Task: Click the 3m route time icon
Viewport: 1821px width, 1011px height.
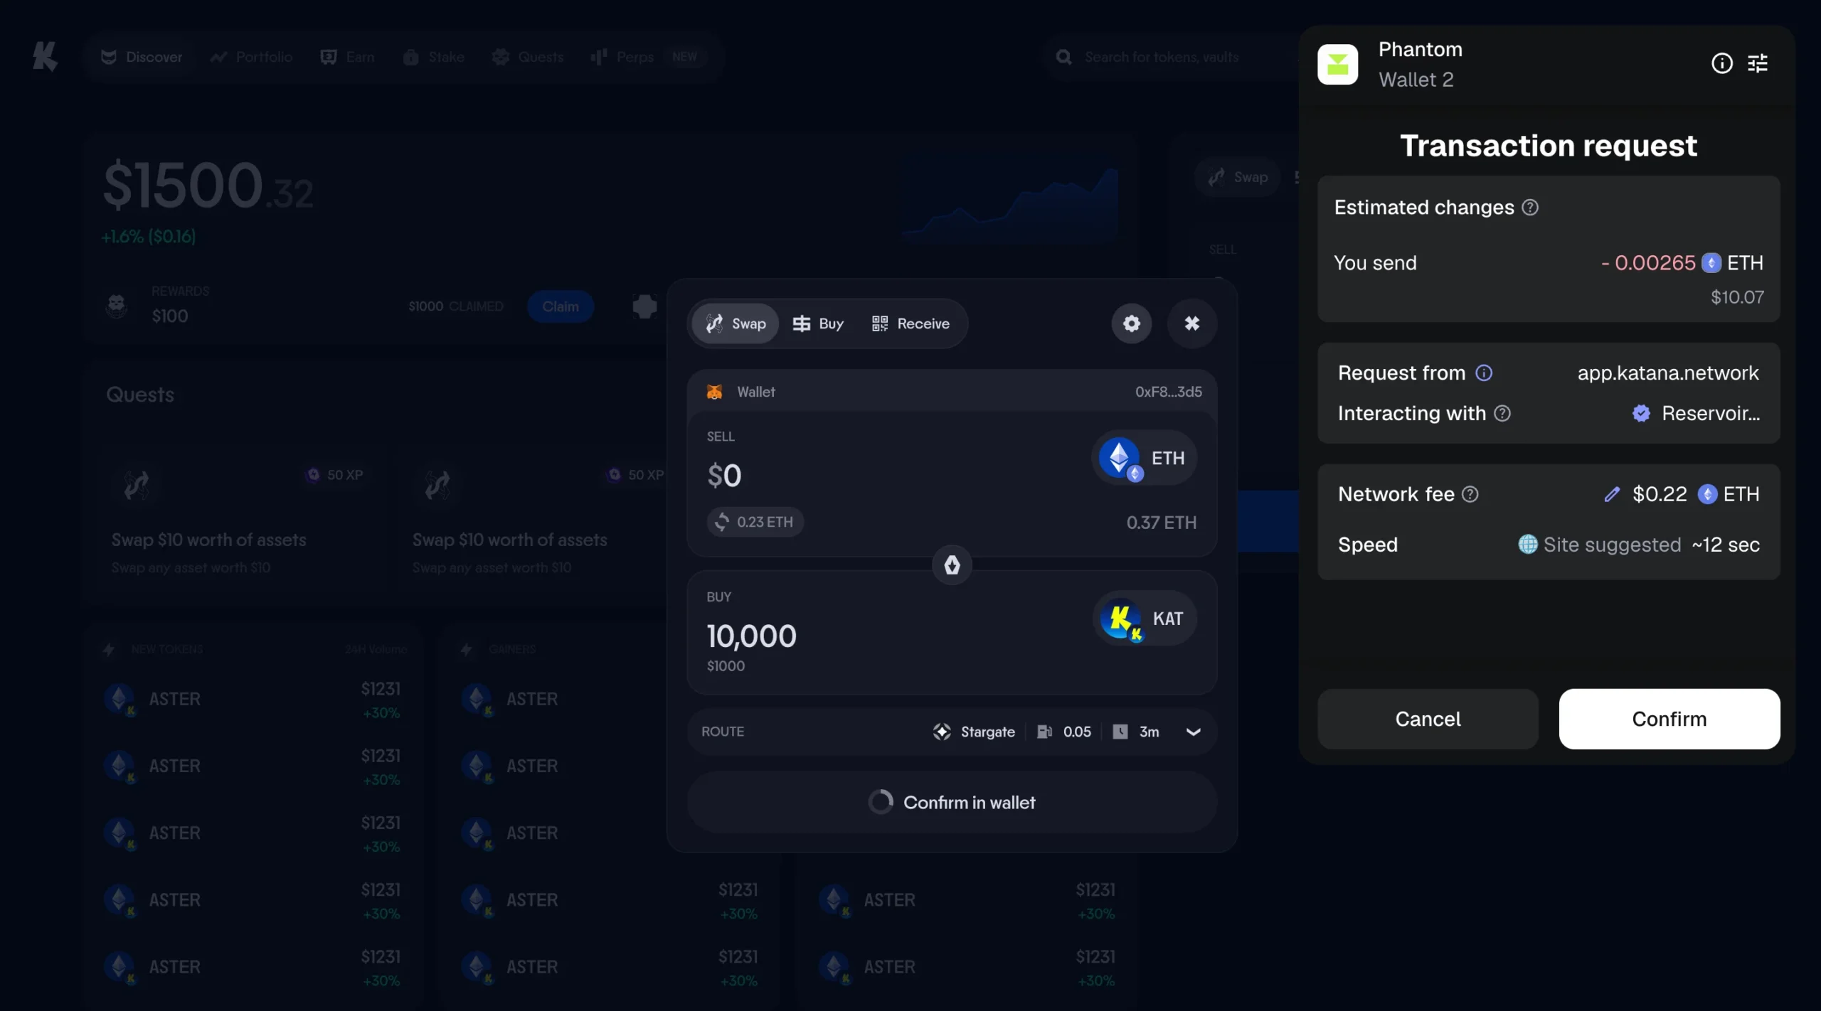Action: point(1120,732)
